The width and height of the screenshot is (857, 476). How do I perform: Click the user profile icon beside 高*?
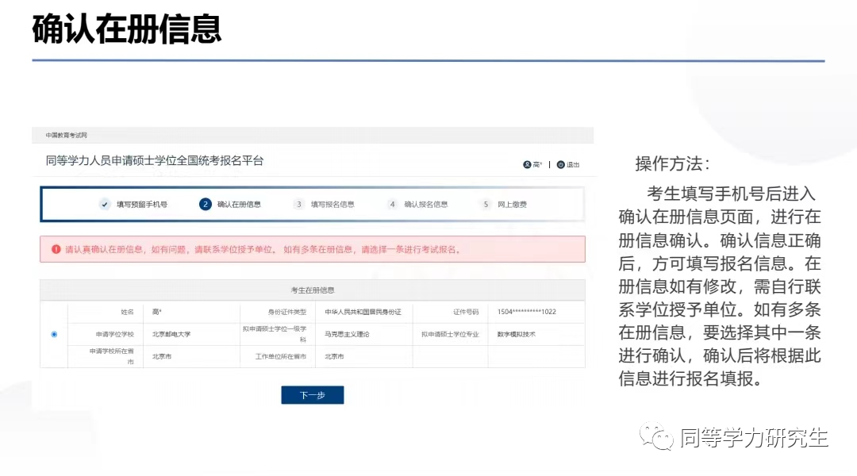(x=527, y=164)
